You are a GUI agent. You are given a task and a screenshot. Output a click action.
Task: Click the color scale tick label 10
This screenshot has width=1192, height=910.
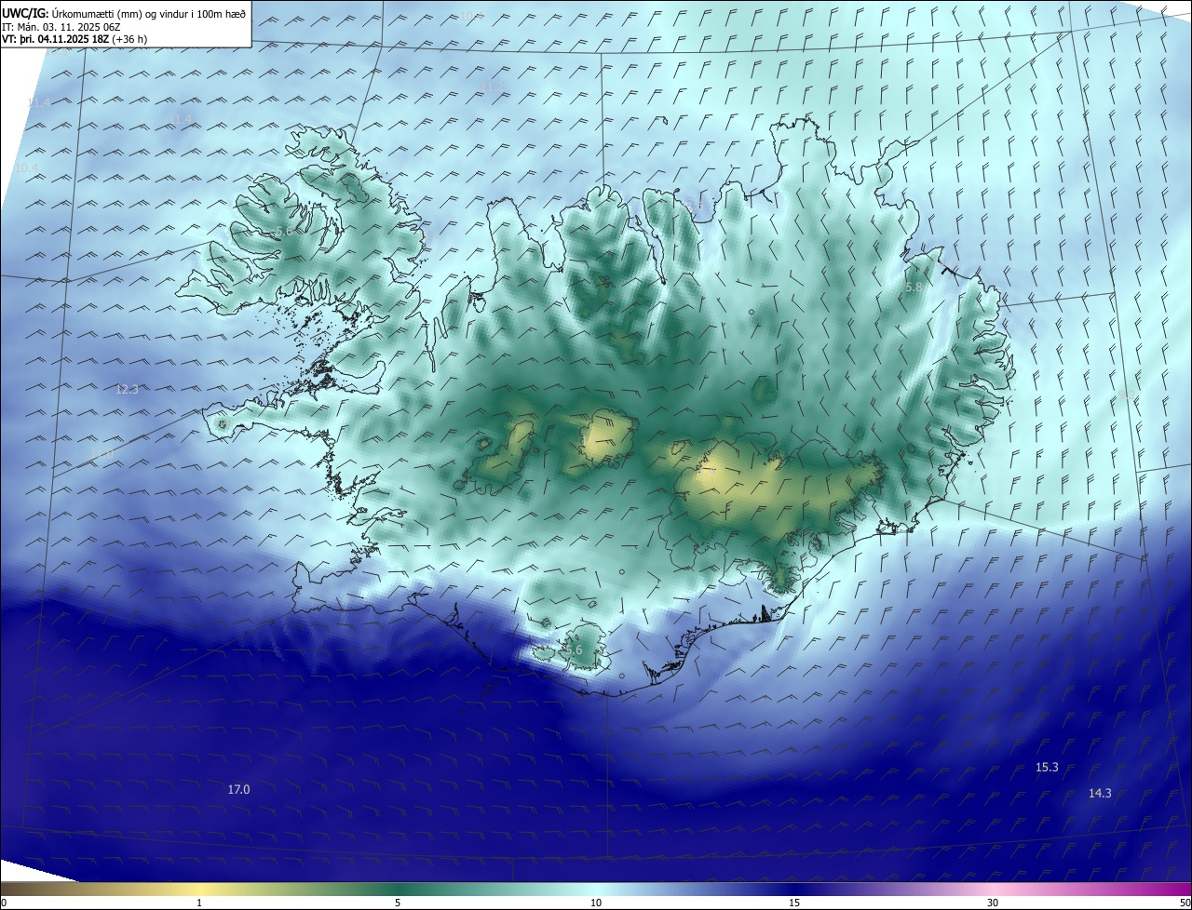coord(596,903)
